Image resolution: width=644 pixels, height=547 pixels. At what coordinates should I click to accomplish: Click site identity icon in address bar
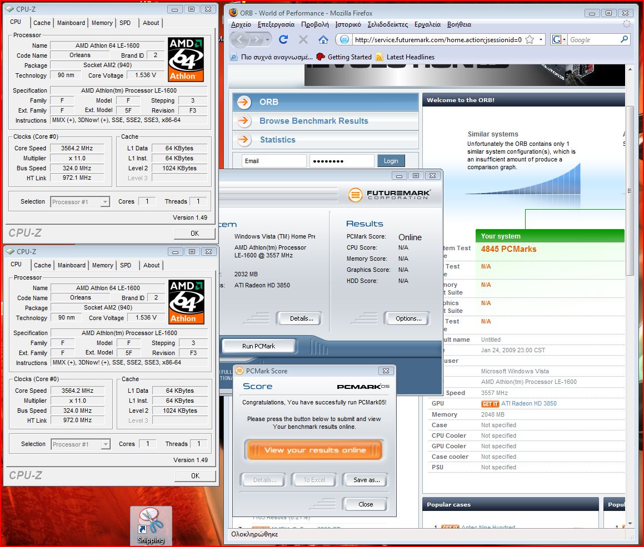tap(345, 39)
